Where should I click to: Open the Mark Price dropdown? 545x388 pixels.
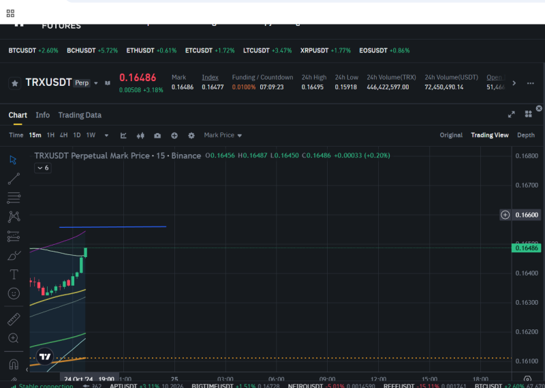pyautogui.click(x=223, y=135)
